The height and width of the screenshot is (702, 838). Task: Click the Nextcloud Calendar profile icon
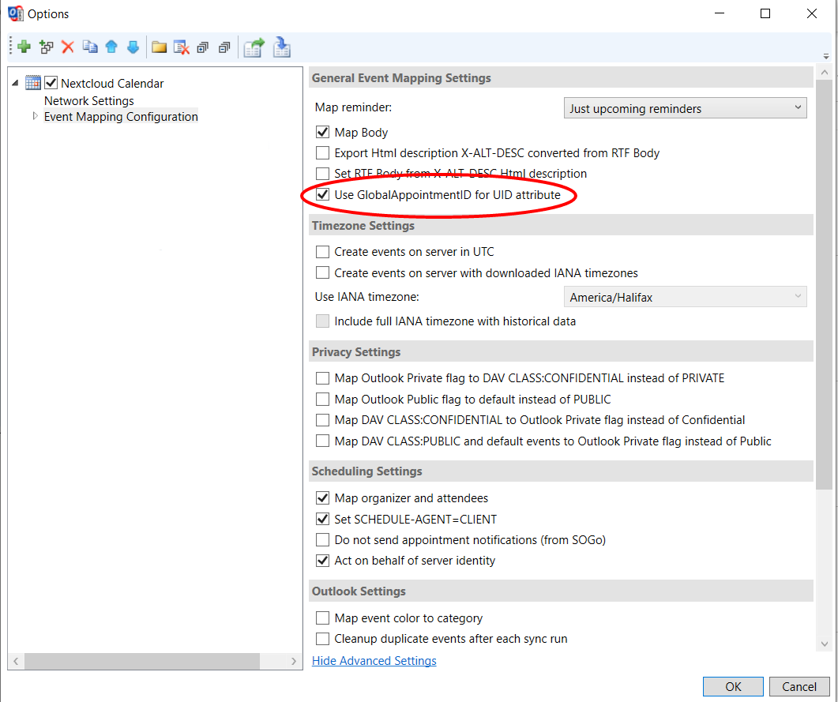(33, 83)
